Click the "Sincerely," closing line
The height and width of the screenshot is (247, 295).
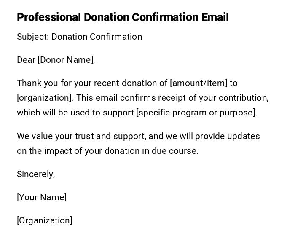pyautogui.click(x=36, y=174)
